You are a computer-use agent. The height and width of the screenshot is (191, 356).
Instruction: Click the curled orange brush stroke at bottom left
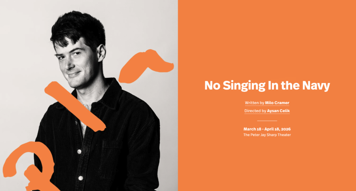coord(30,167)
